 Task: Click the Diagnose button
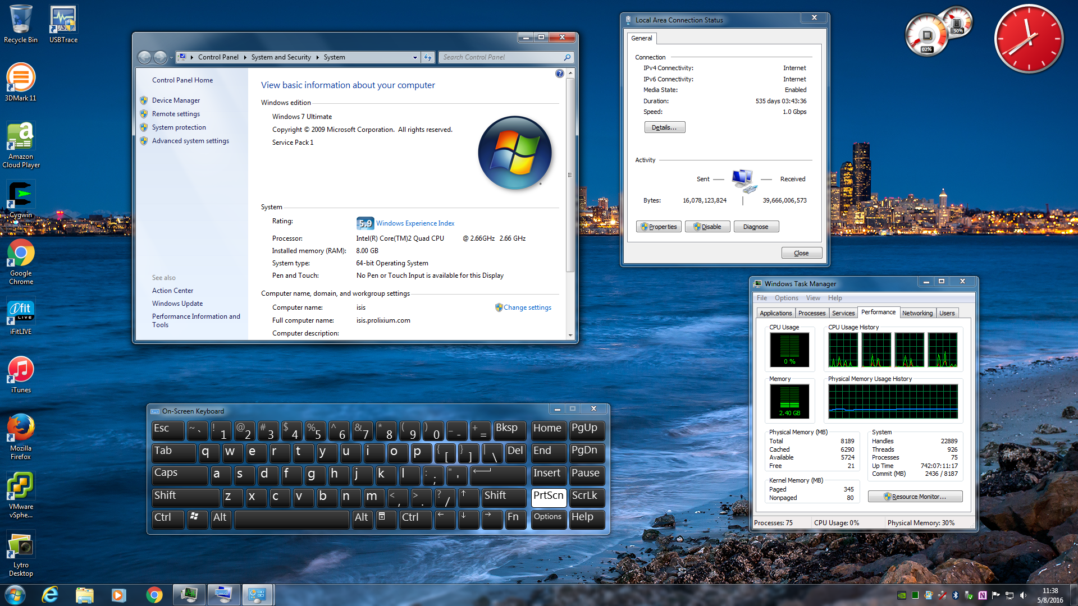(756, 227)
